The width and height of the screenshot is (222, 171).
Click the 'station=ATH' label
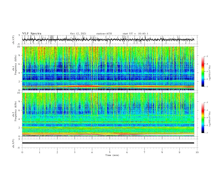[x=104, y=34]
